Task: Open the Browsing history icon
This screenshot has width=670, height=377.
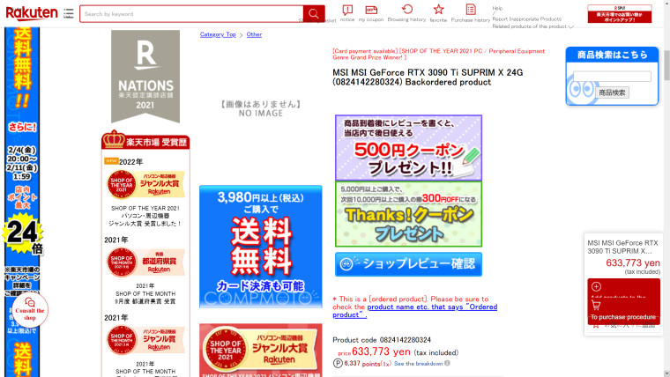Action: [407, 9]
